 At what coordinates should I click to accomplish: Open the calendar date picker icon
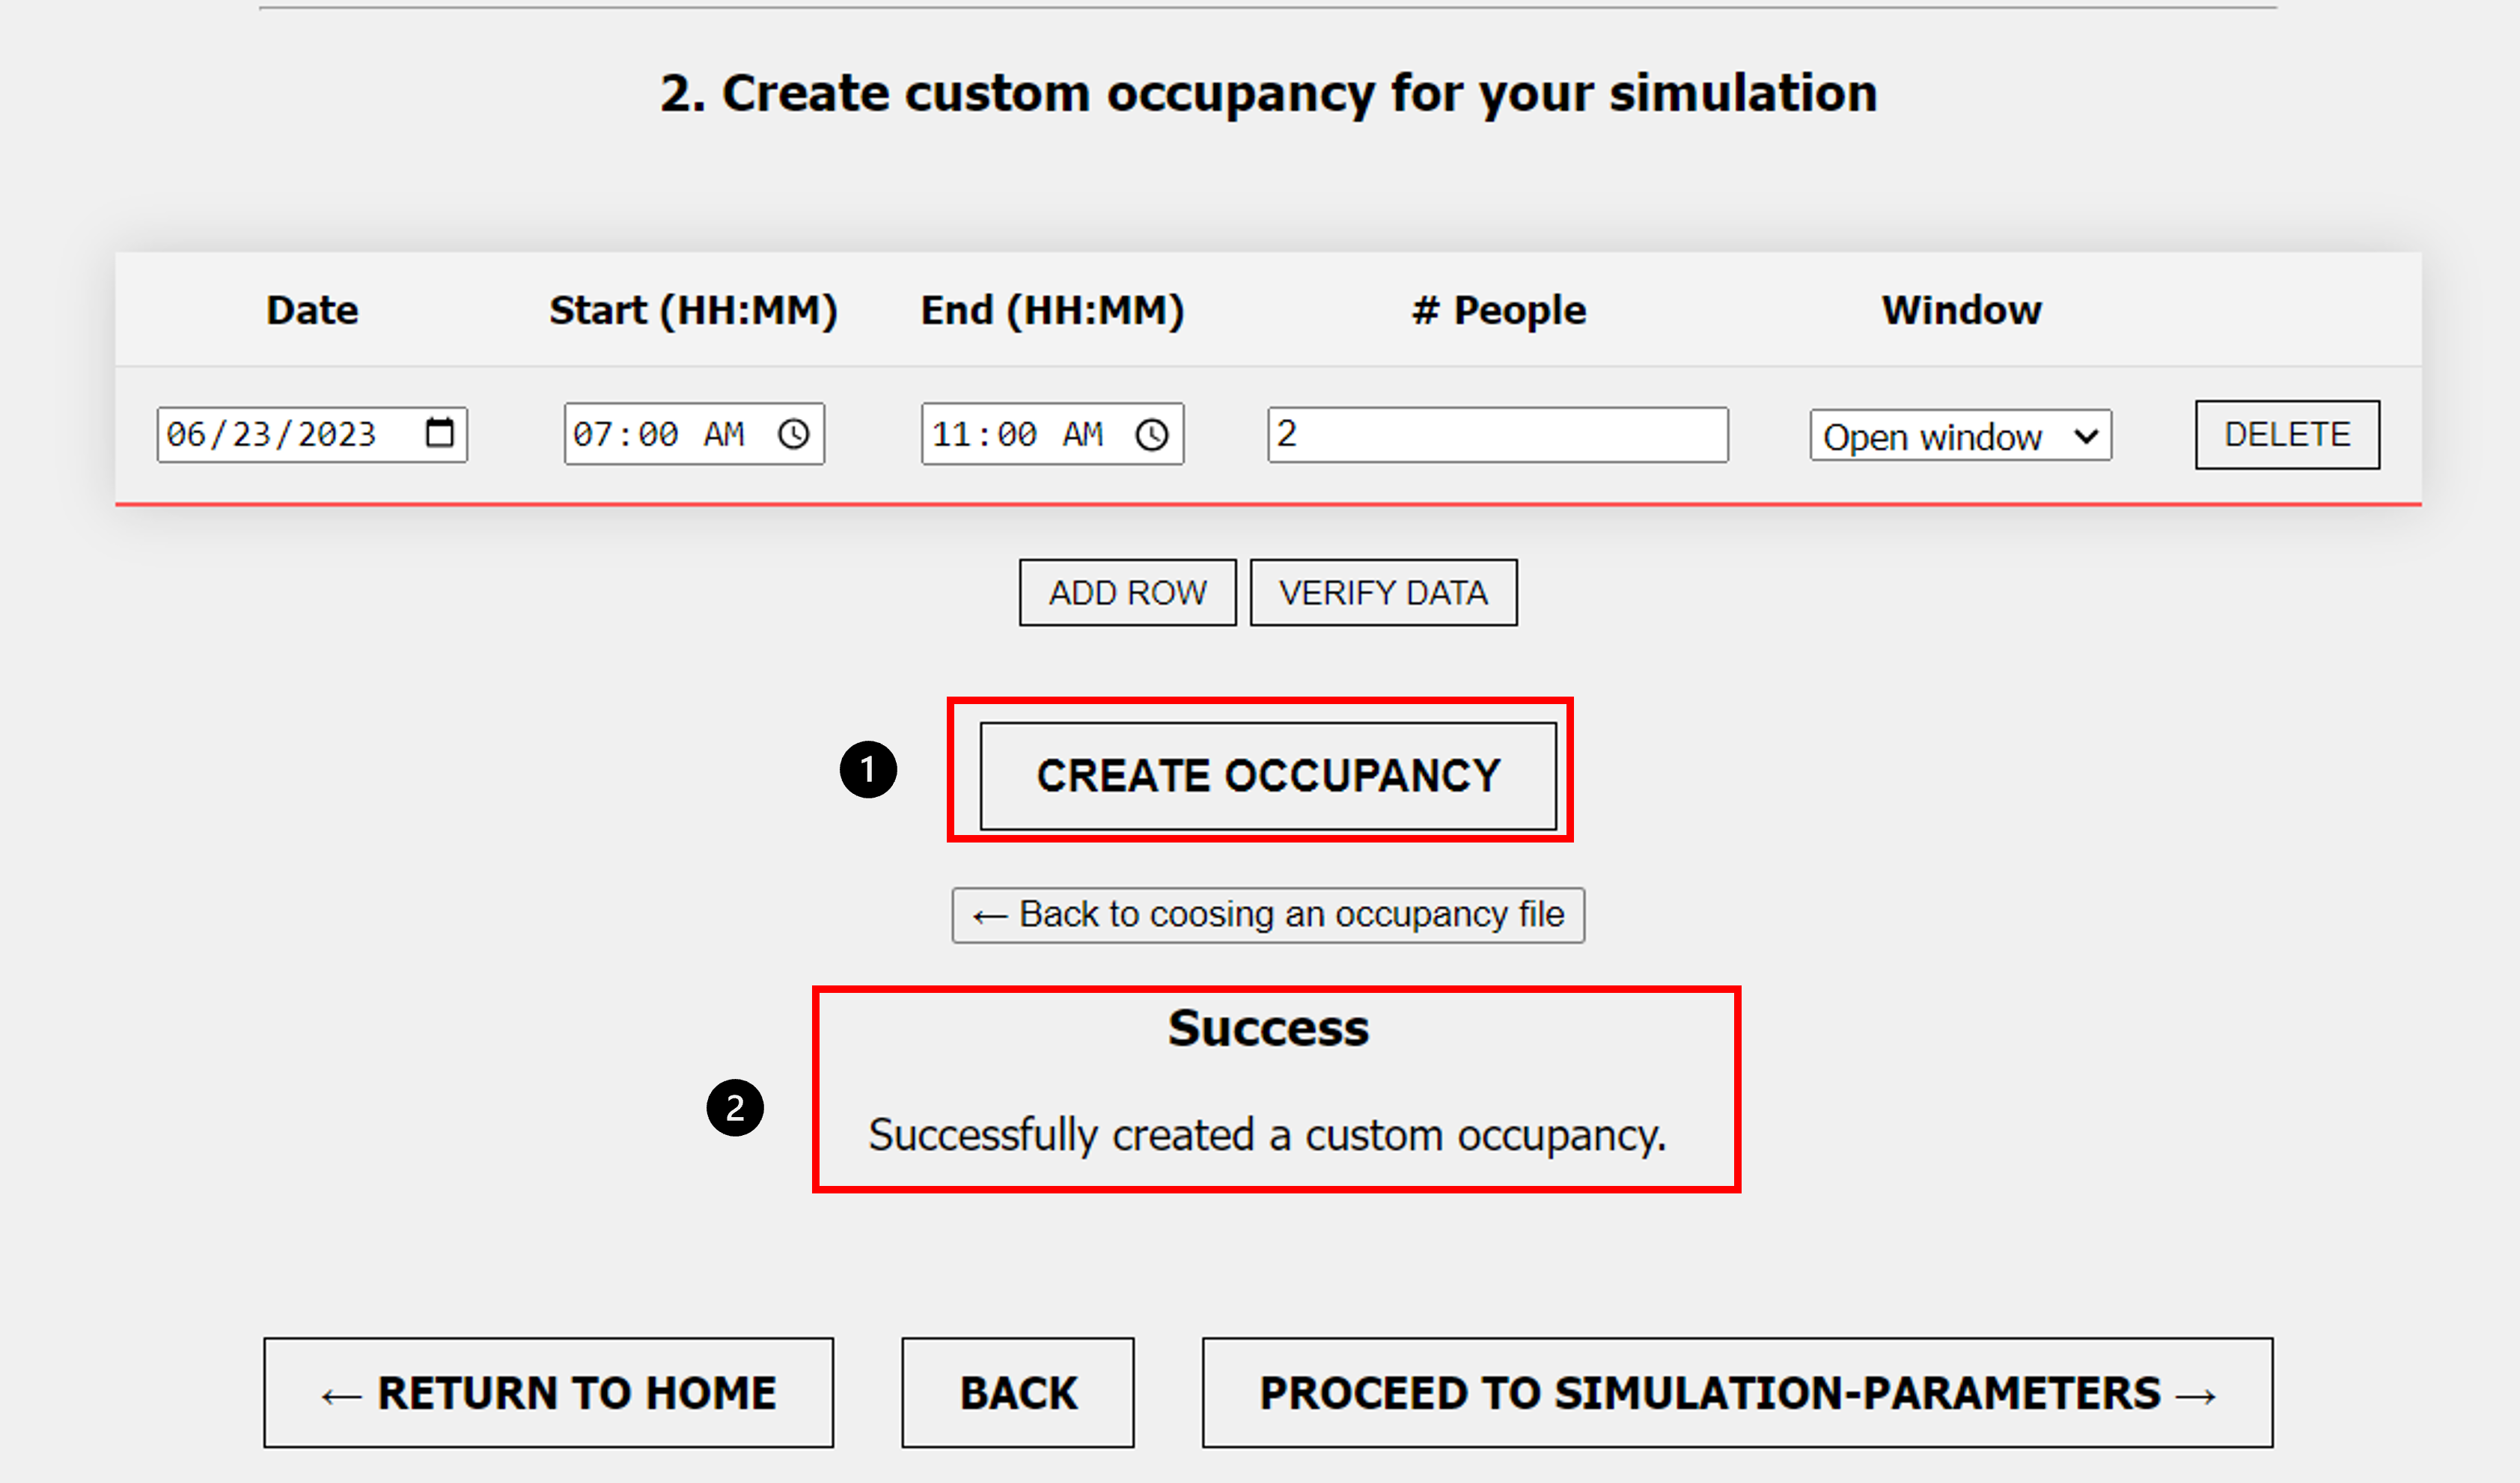(x=440, y=433)
